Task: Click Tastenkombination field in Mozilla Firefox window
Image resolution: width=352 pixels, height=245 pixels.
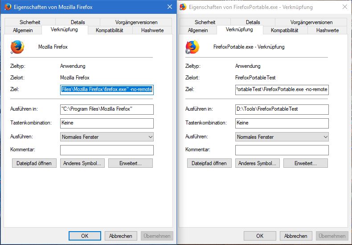Action: click(107, 123)
